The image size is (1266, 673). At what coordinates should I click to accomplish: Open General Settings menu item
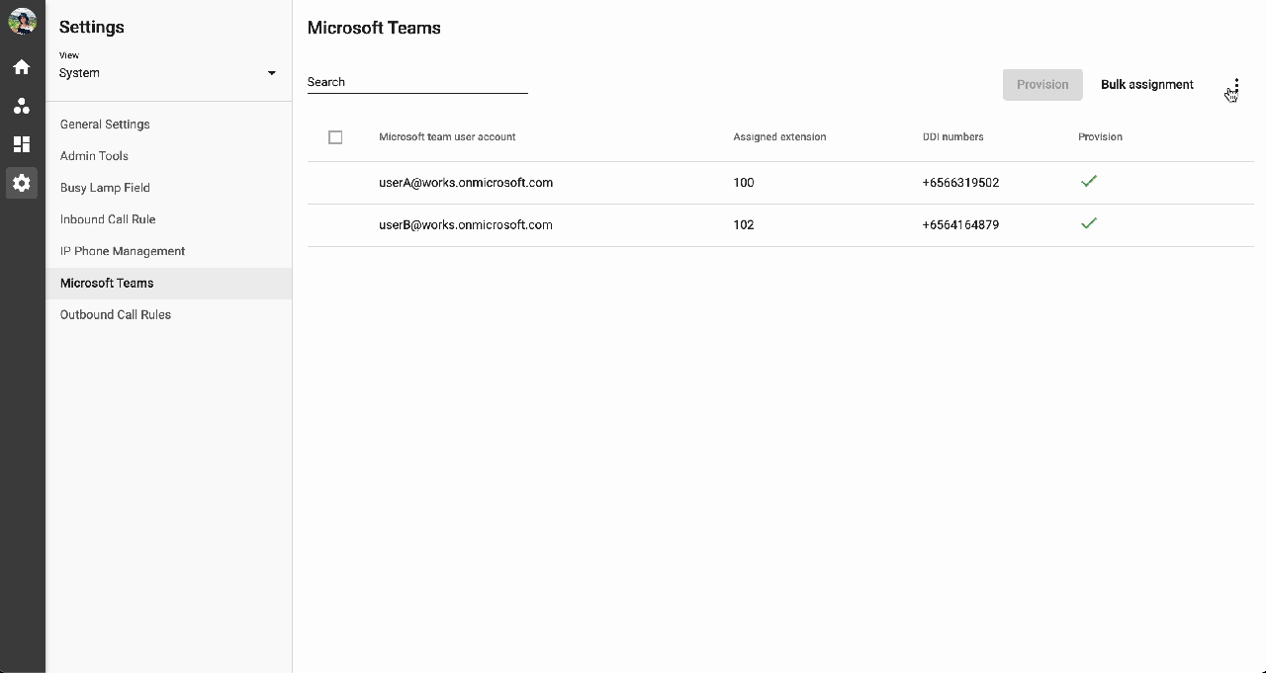[x=168, y=125]
